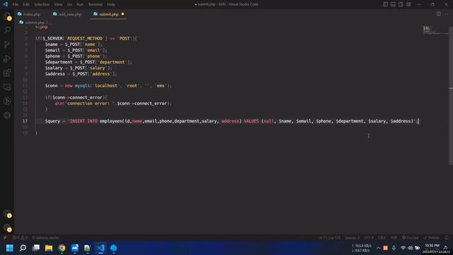
Task: Open Wi-Fi network tray icon
Action: coord(403,248)
